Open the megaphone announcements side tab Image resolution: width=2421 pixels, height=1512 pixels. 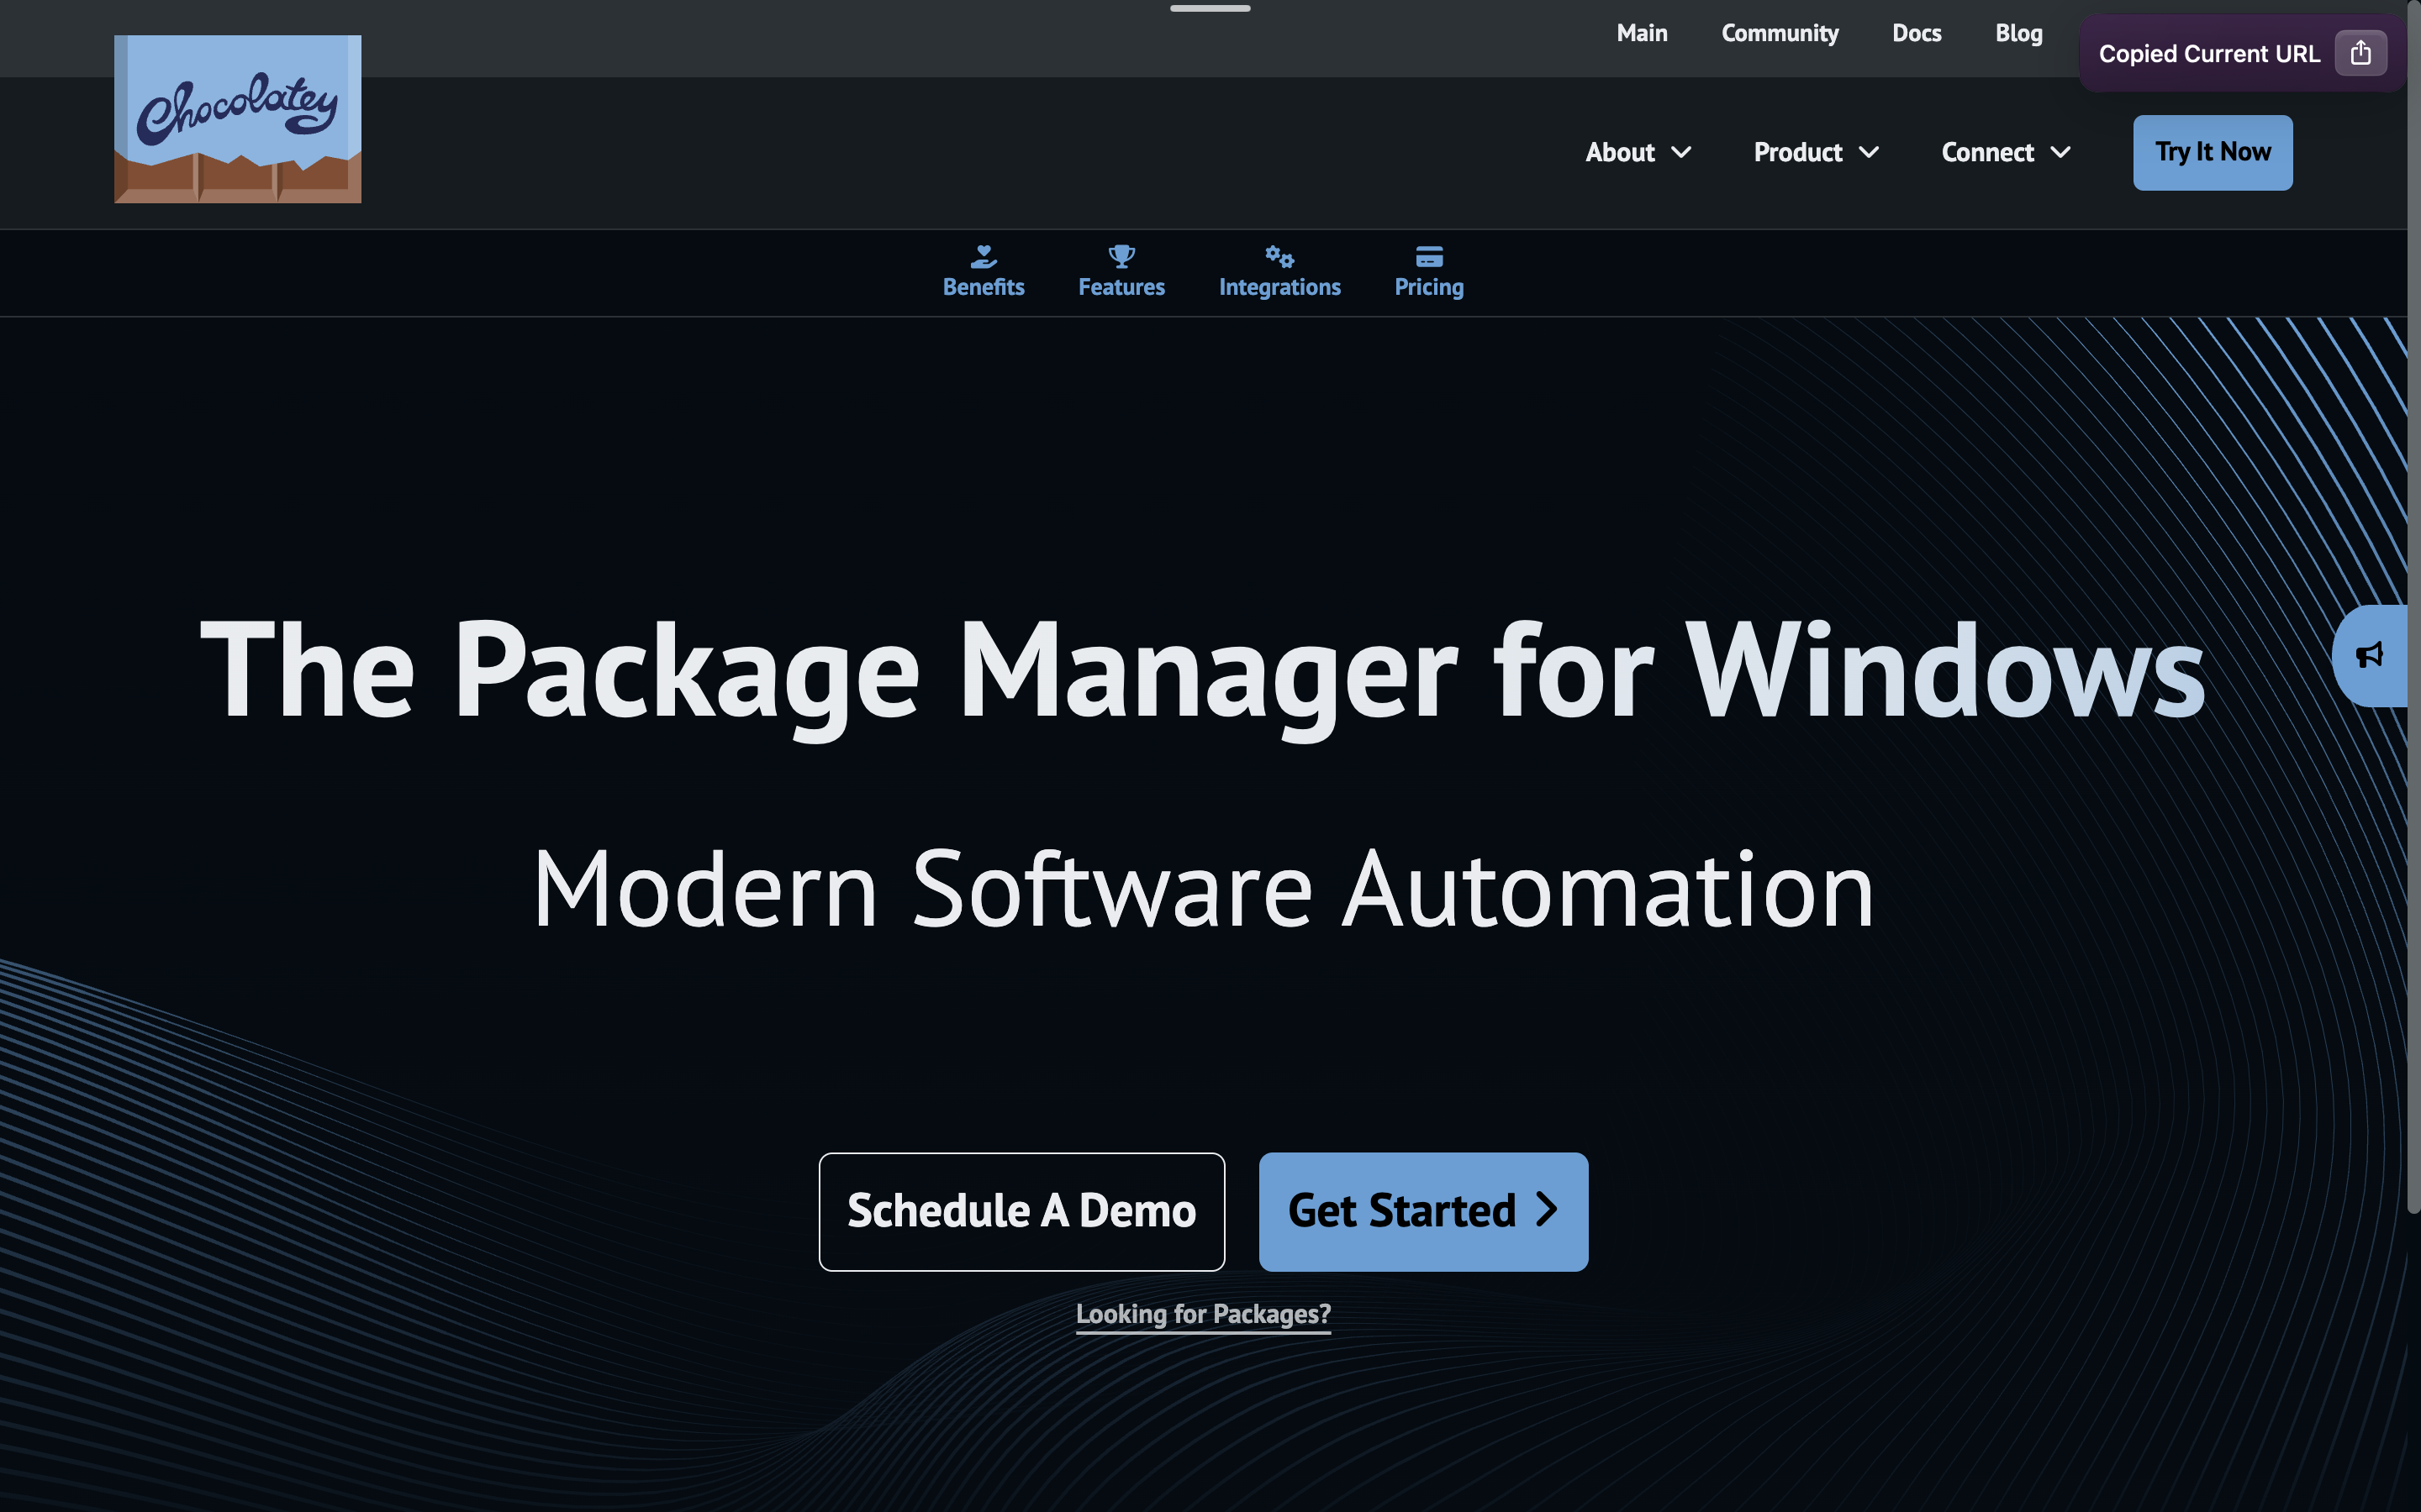click(x=2370, y=655)
